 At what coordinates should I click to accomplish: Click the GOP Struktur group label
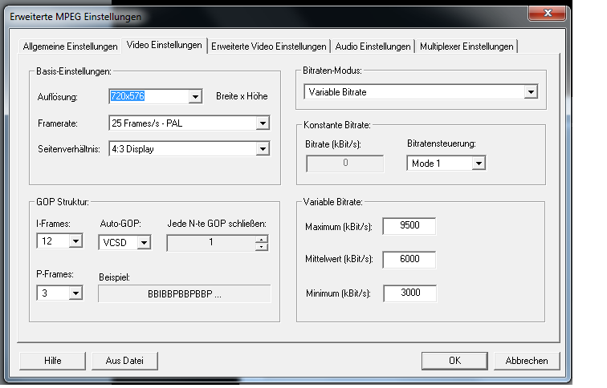(63, 202)
